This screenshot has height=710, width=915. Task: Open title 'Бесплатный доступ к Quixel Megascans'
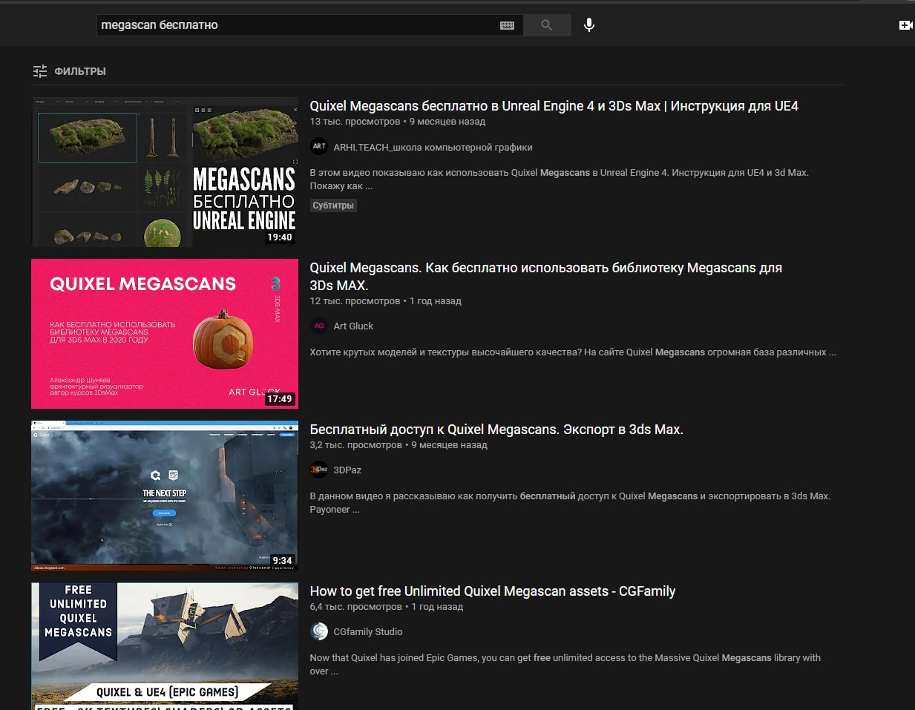496,430
